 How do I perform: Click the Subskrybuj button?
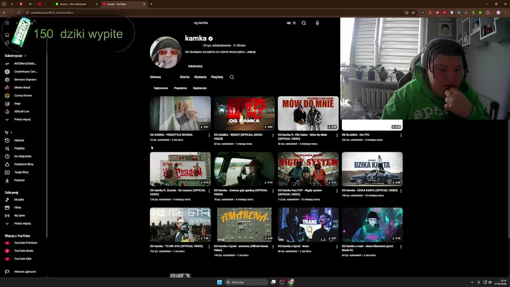pyautogui.click(x=195, y=66)
